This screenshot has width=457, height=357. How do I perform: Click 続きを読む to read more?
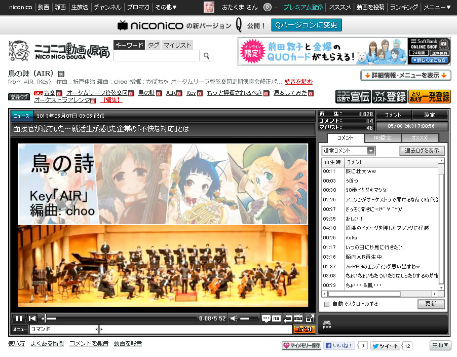coord(298,82)
